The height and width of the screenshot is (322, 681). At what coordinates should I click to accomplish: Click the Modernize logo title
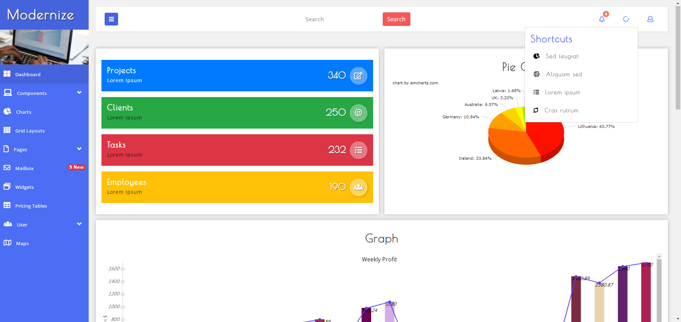(40, 15)
